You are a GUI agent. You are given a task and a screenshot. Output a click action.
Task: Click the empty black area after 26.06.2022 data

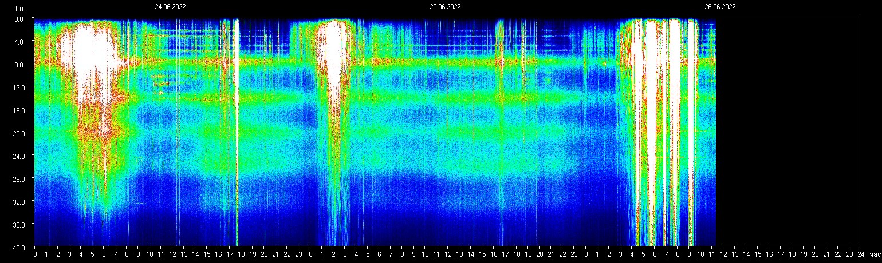(x=787, y=131)
